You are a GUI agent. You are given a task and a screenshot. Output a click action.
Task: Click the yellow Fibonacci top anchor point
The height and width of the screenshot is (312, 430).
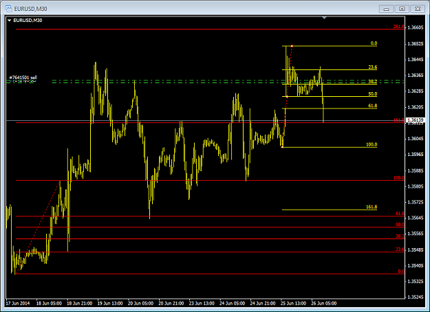pyautogui.click(x=292, y=46)
